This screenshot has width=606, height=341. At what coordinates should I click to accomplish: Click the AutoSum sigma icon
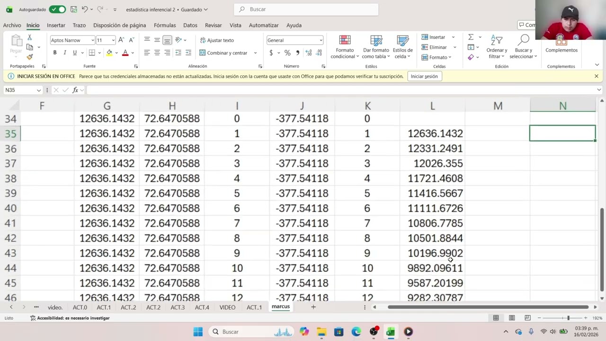pyautogui.click(x=471, y=37)
